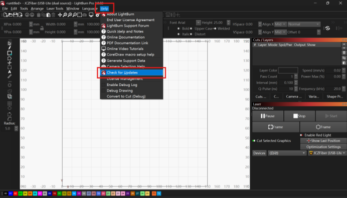Click the Redo arrow icon

coord(32,15)
